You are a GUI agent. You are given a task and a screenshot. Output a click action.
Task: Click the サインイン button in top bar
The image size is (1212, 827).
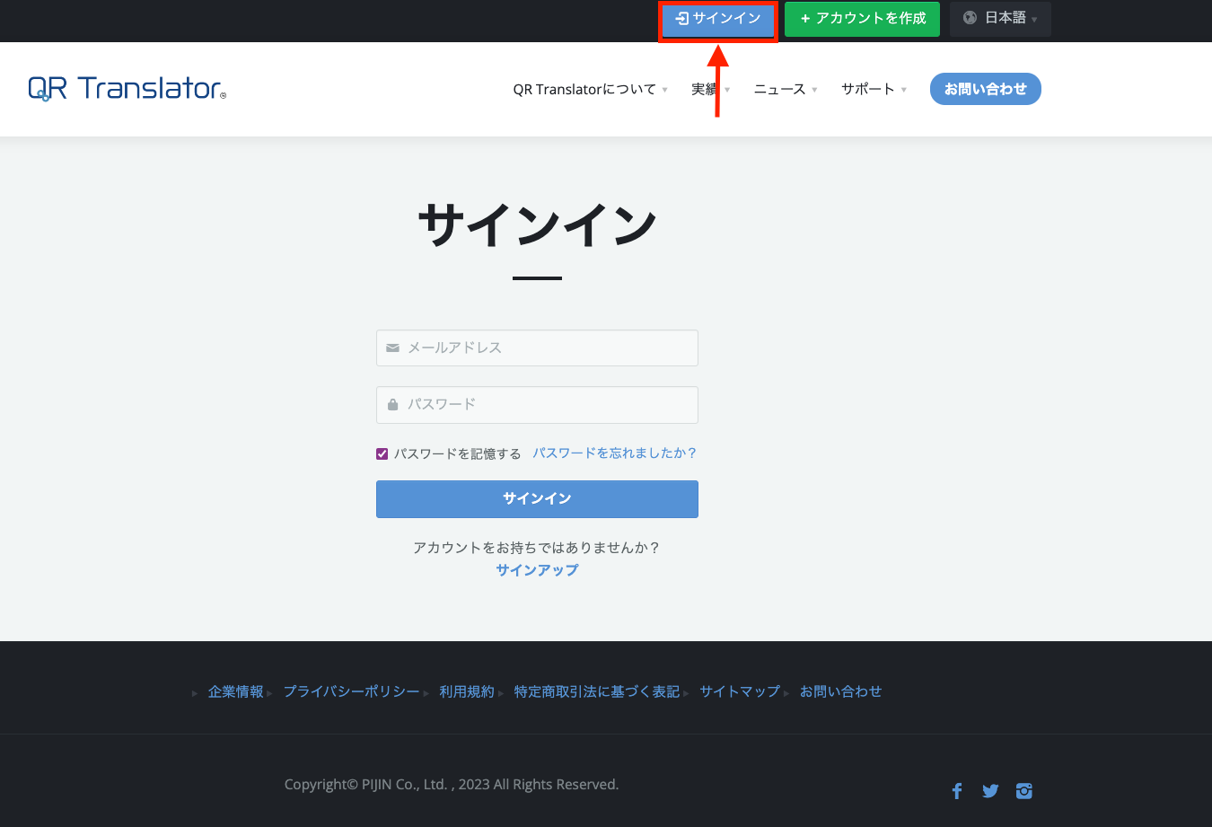point(718,19)
